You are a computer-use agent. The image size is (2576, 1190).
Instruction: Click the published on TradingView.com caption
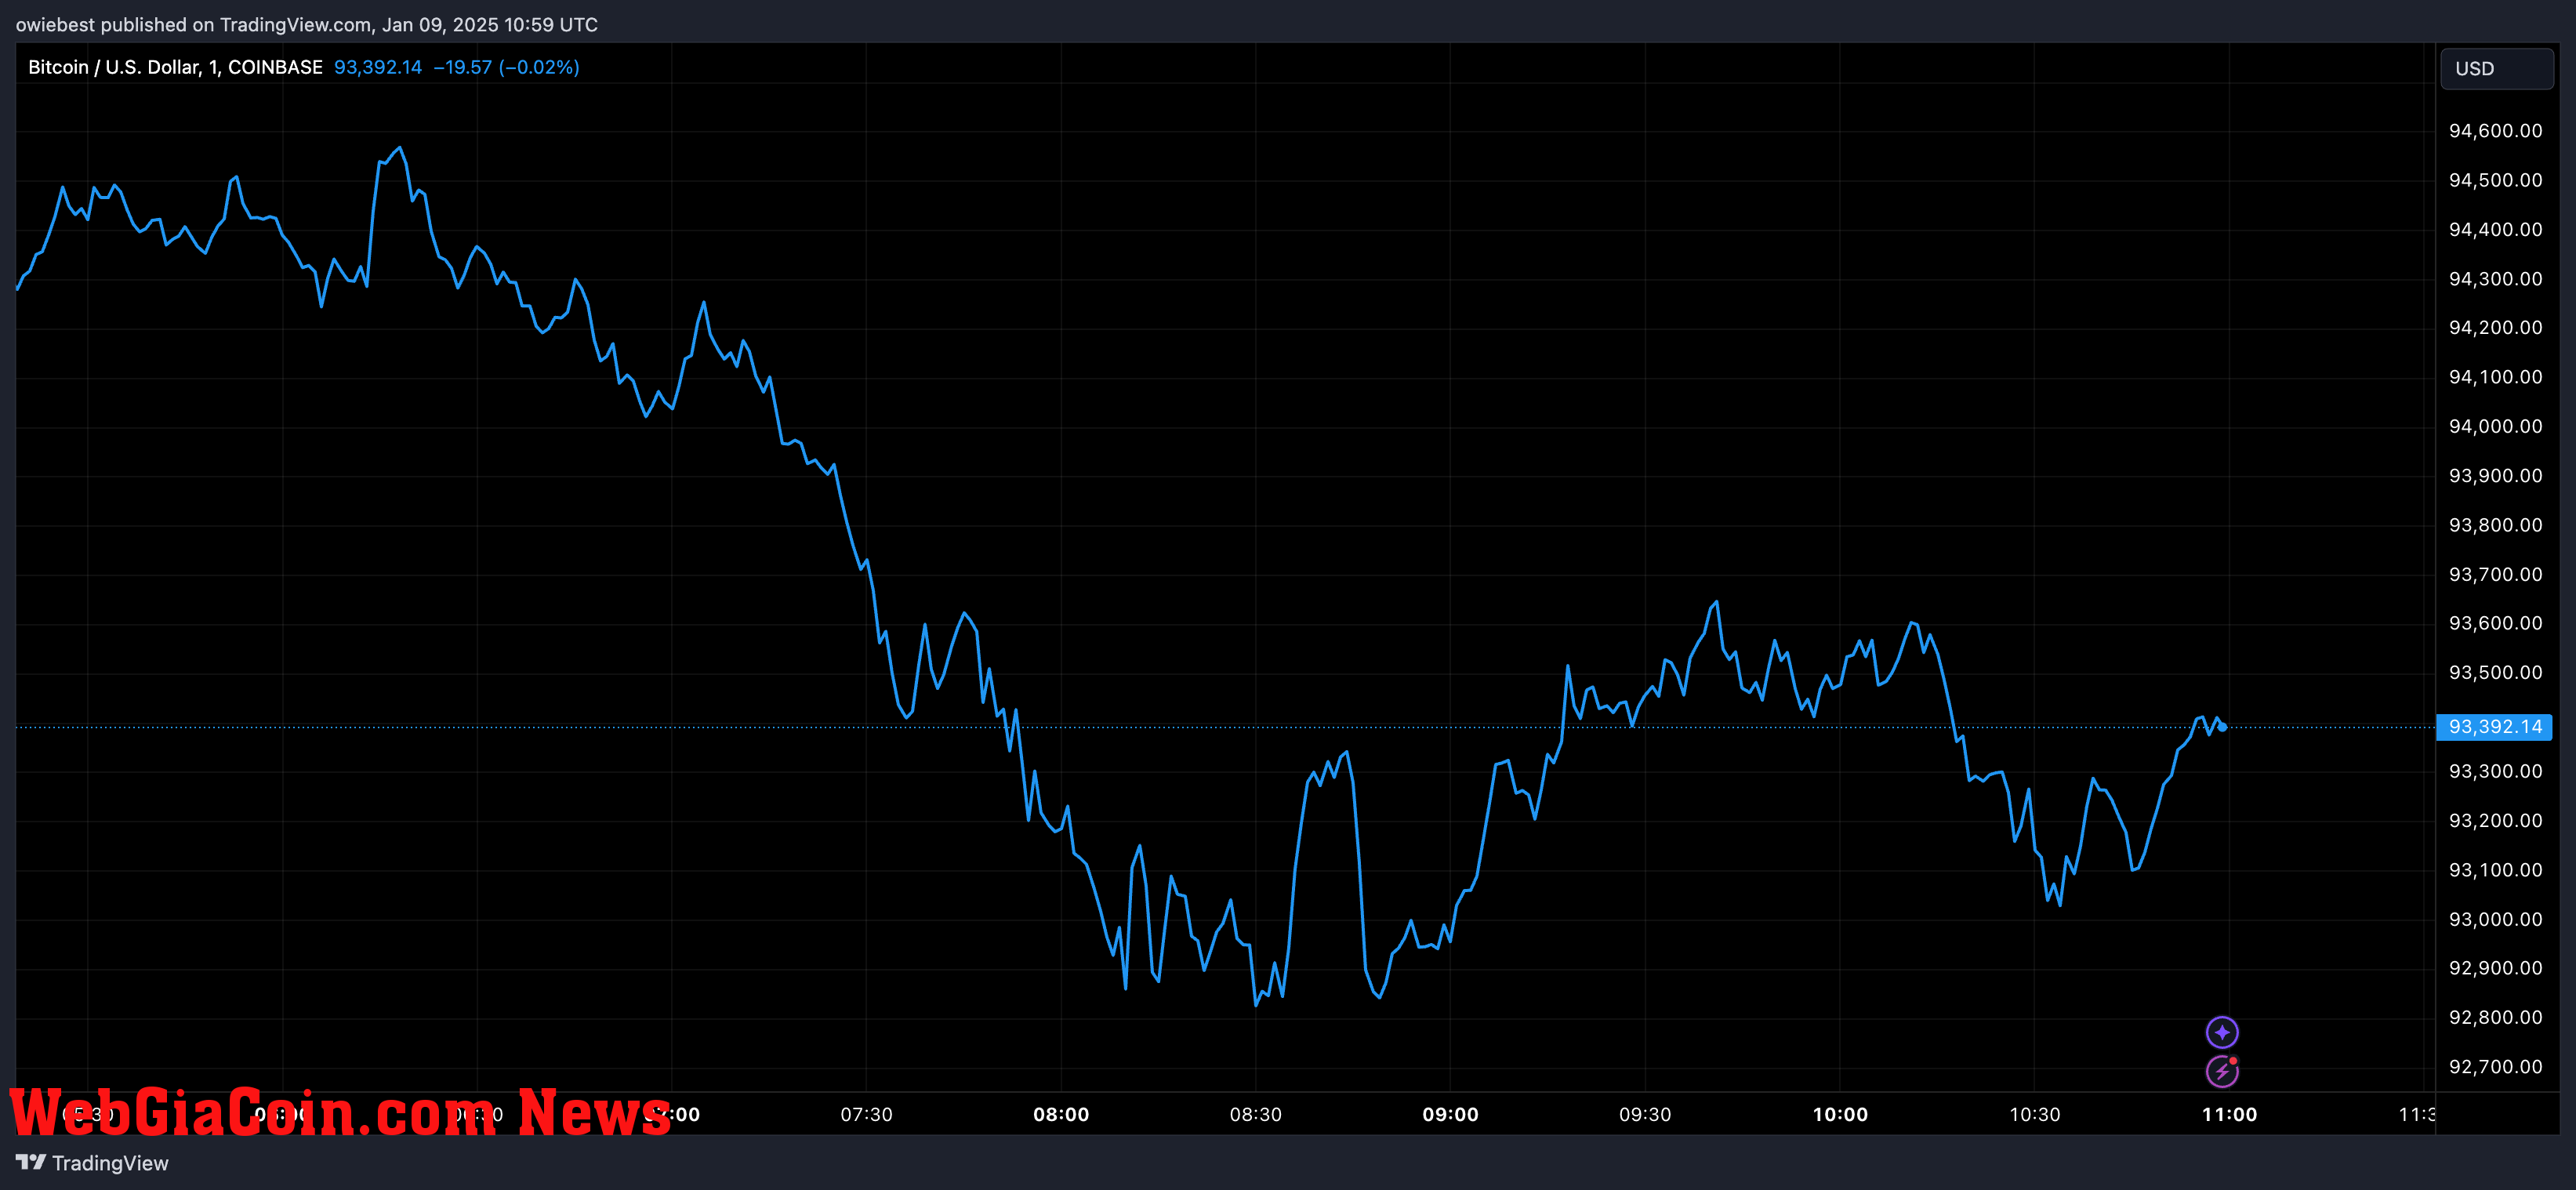(306, 24)
